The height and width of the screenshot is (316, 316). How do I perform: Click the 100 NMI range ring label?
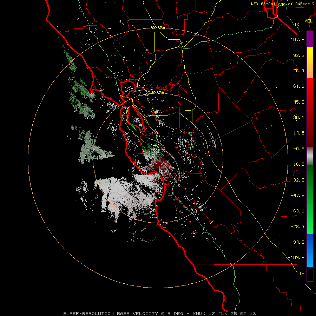158,28
